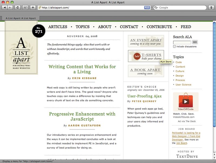
Task: Click the T-Shirts sale banner
Action: click(x=146, y=56)
